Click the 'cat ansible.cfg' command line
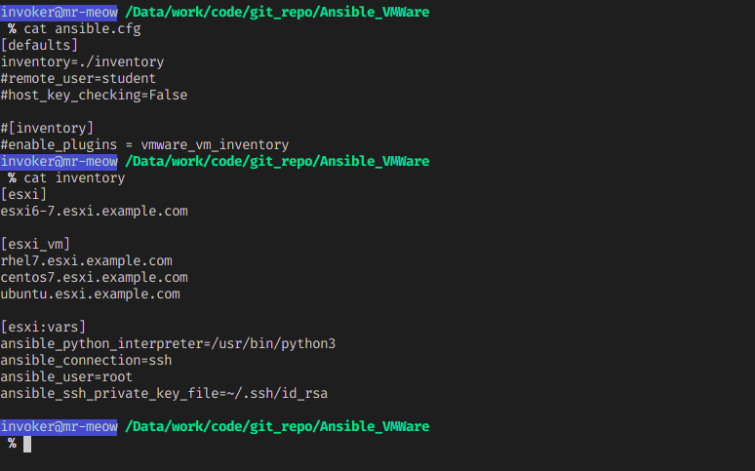 (x=82, y=29)
